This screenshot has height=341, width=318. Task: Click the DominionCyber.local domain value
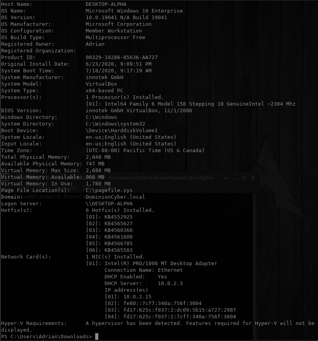[115, 197]
